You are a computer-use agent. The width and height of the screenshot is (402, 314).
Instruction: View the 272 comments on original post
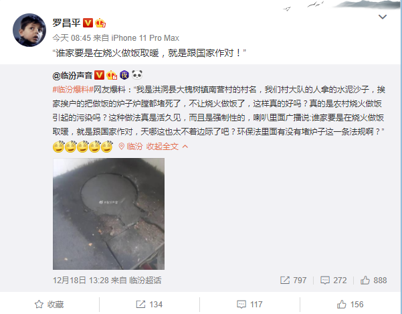coord(333,280)
